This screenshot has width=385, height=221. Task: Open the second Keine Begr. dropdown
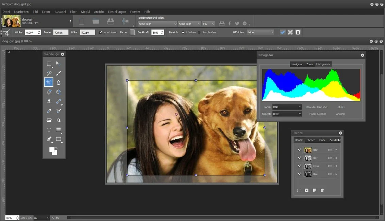(x=189, y=24)
